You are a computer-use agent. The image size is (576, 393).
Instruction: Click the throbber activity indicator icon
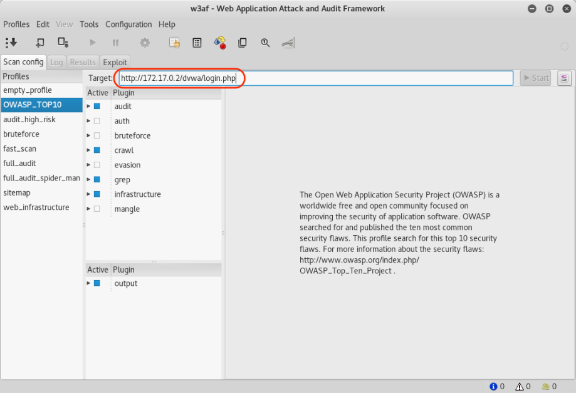(564, 46)
